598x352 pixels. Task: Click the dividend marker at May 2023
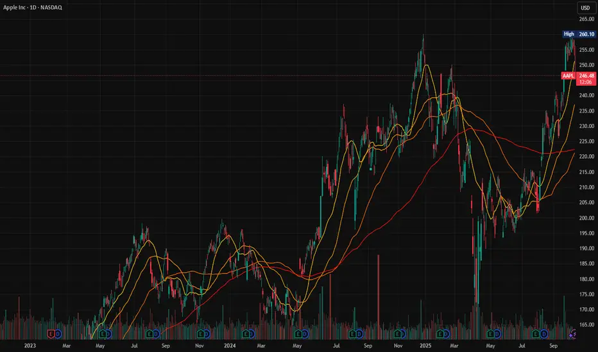(108, 334)
